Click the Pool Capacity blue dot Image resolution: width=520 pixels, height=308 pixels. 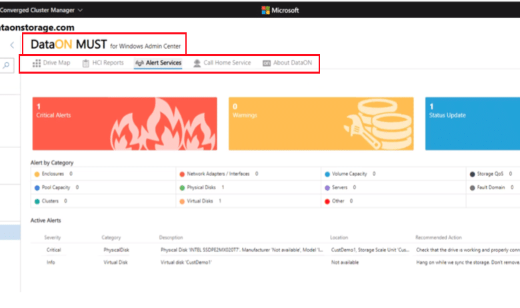tap(37, 187)
